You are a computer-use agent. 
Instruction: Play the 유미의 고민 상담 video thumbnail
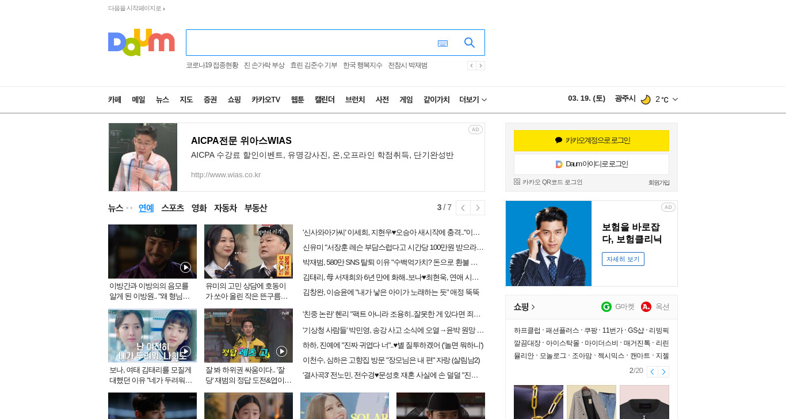click(249, 252)
